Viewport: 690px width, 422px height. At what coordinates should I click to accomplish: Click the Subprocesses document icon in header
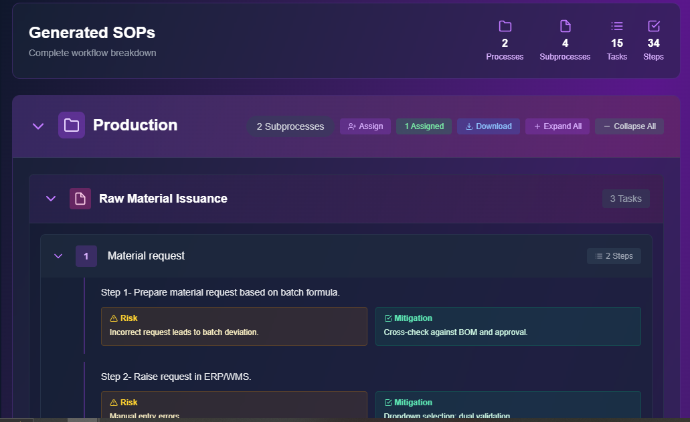(565, 26)
